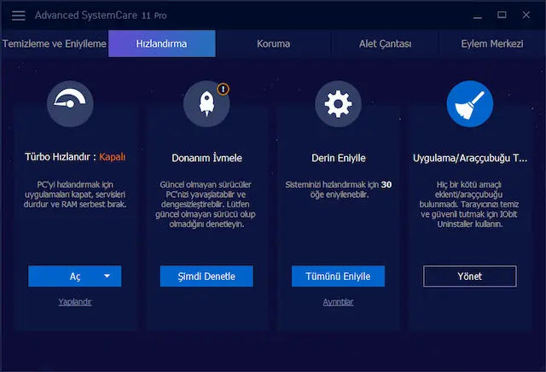This screenshot has width=546, height=372.
Task: Click the Uygulama/Araççubuğu T... heading
Action: tap(470, 158)
